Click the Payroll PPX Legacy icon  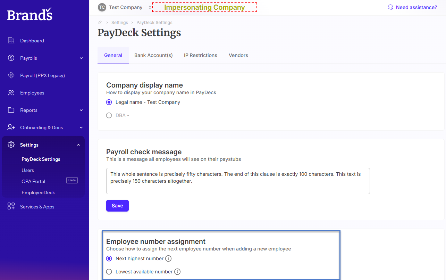[x=11, y=75]
